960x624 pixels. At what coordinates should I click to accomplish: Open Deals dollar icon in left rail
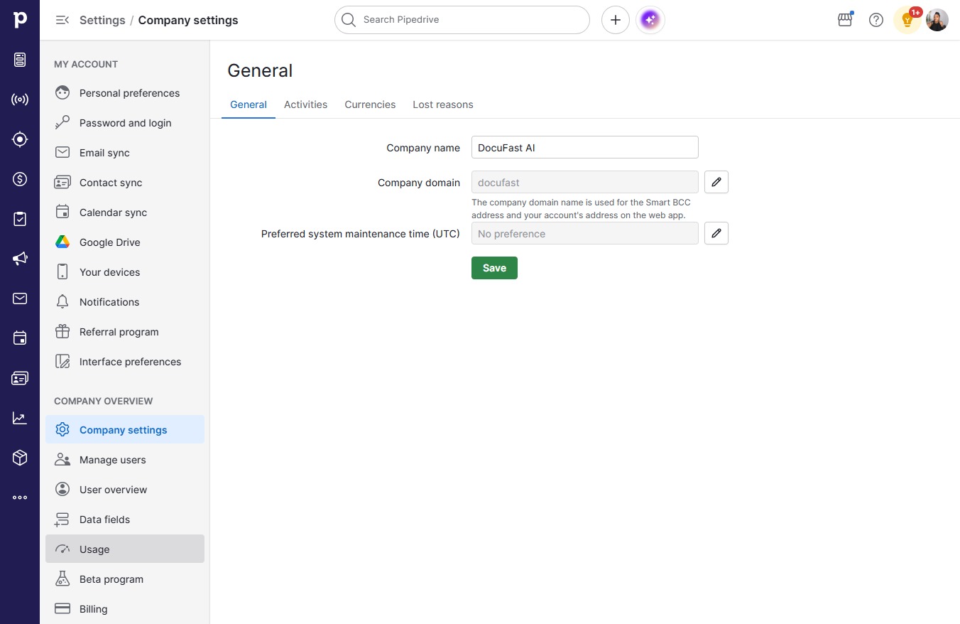20,179
